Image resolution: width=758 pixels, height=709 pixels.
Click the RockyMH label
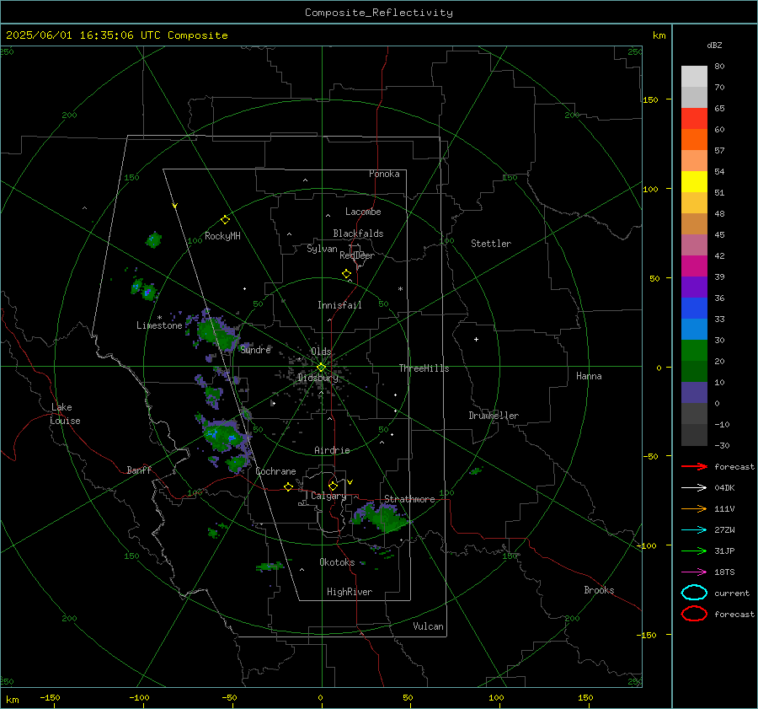222,236
